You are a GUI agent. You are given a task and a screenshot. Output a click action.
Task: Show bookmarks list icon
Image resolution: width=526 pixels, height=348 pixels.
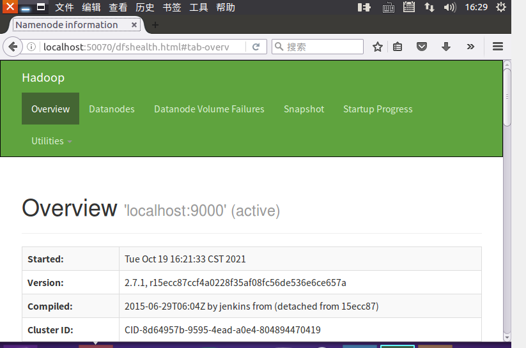(398, 47)
